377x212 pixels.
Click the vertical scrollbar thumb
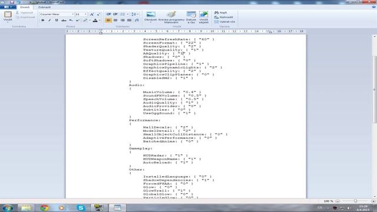pos(375,89)
